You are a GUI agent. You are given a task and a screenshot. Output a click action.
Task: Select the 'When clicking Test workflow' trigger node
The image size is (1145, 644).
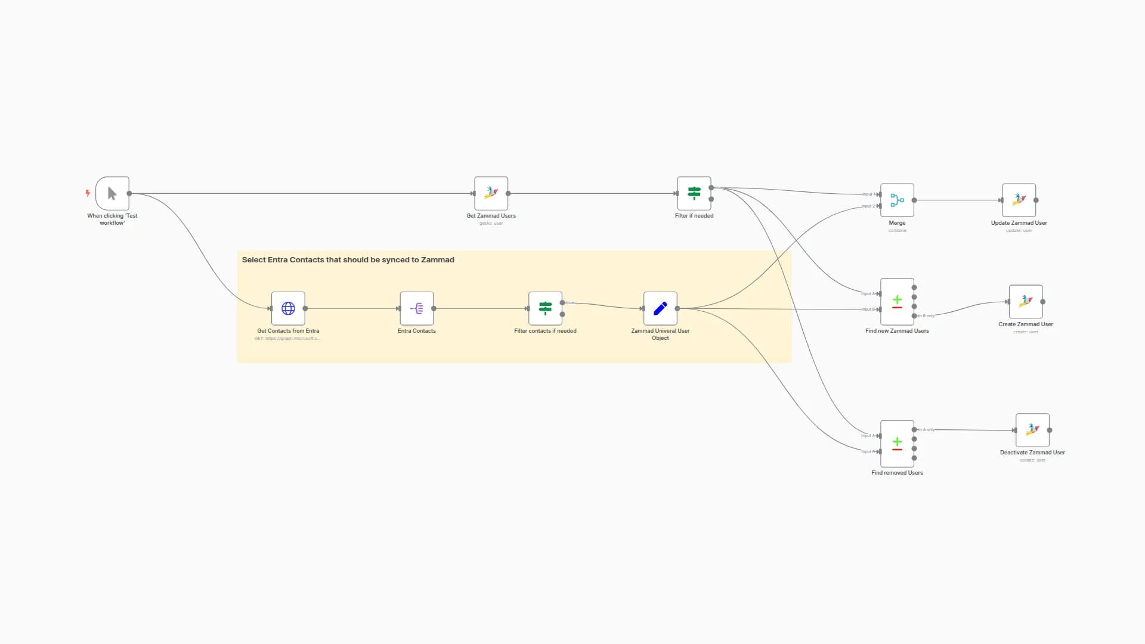coord(112,193)
